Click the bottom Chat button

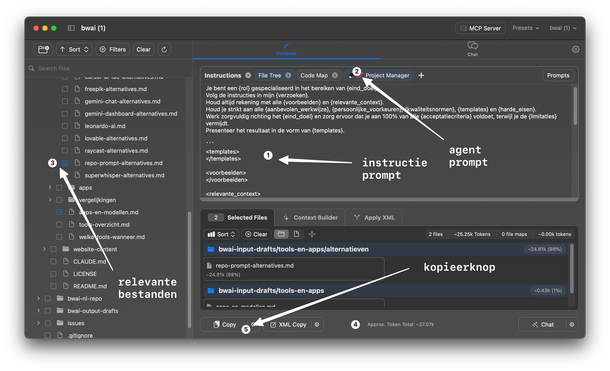543,324
